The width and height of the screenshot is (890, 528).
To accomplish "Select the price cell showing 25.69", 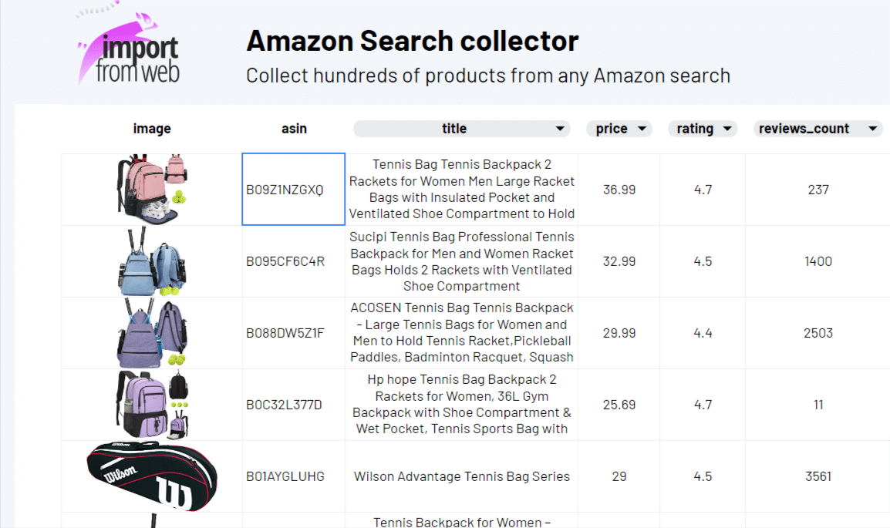I will (619, 405).
